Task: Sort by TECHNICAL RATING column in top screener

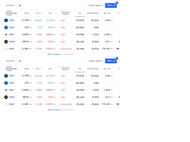Action: (65, 13)
